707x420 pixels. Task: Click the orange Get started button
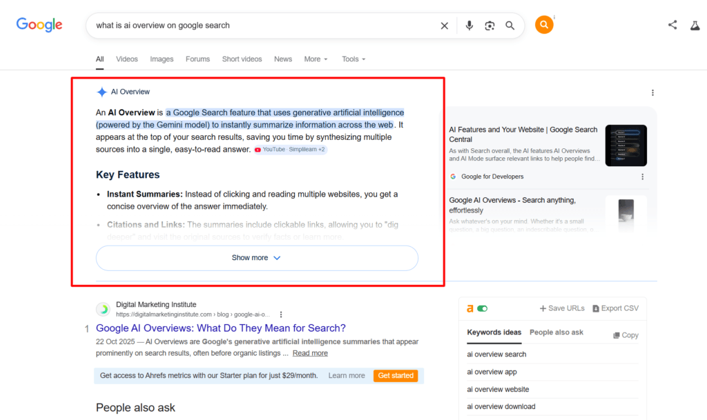tap(396, 375)
